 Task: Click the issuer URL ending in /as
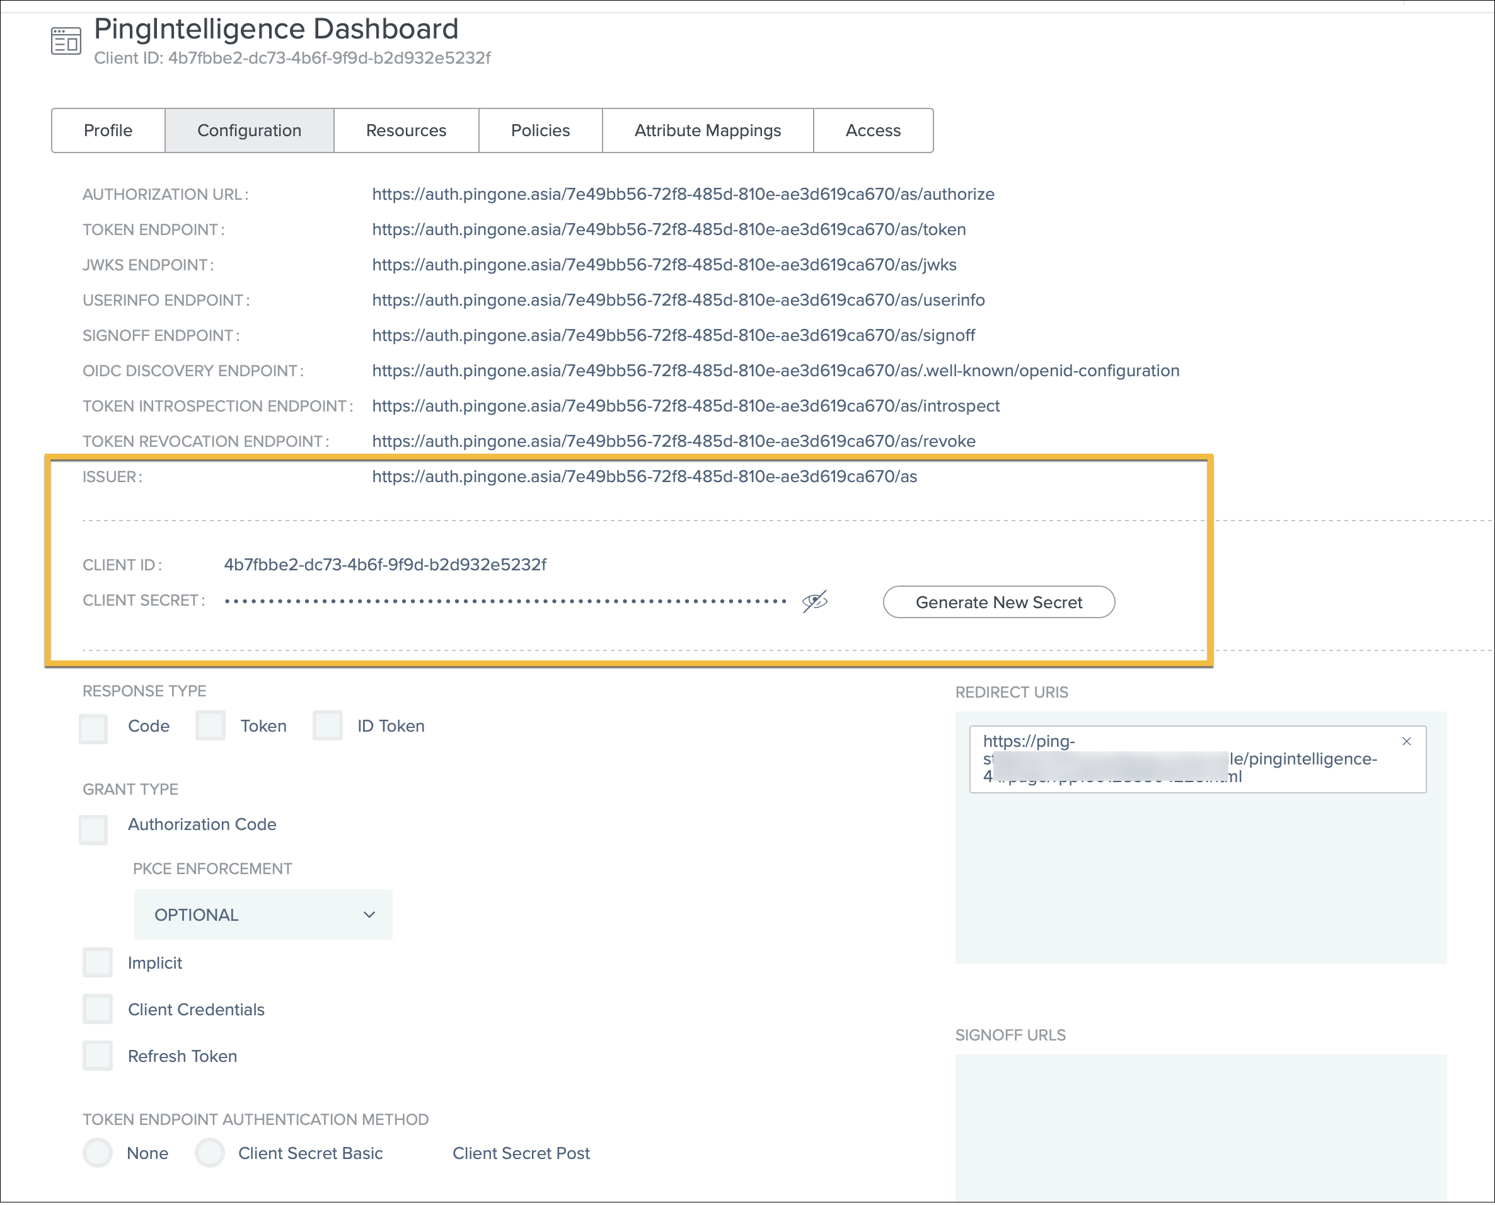click(x=644, y=477)
